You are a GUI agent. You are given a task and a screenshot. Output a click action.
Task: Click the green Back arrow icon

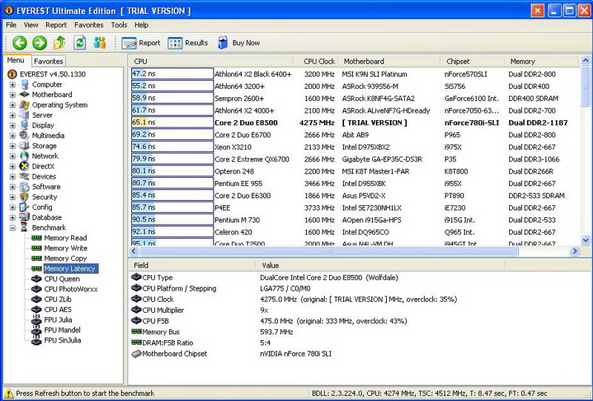pos(19,43)
